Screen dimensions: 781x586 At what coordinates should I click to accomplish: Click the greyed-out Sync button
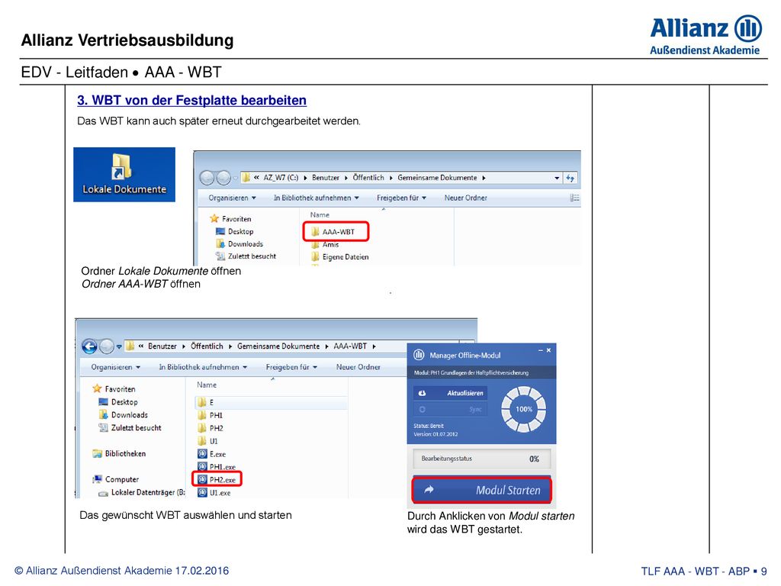coord(450,409)
